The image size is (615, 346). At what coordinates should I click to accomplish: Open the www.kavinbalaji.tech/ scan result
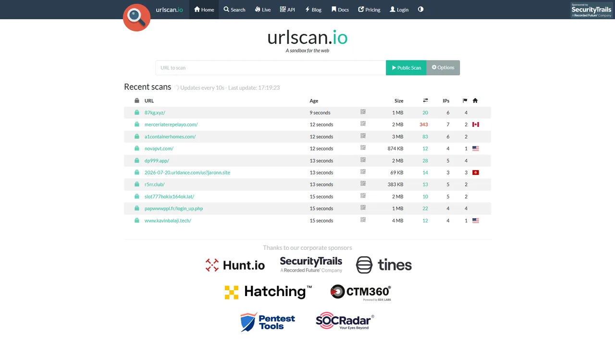point(168,221)
